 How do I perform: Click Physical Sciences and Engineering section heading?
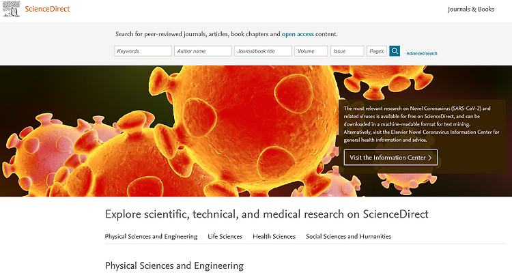[174, 266]
